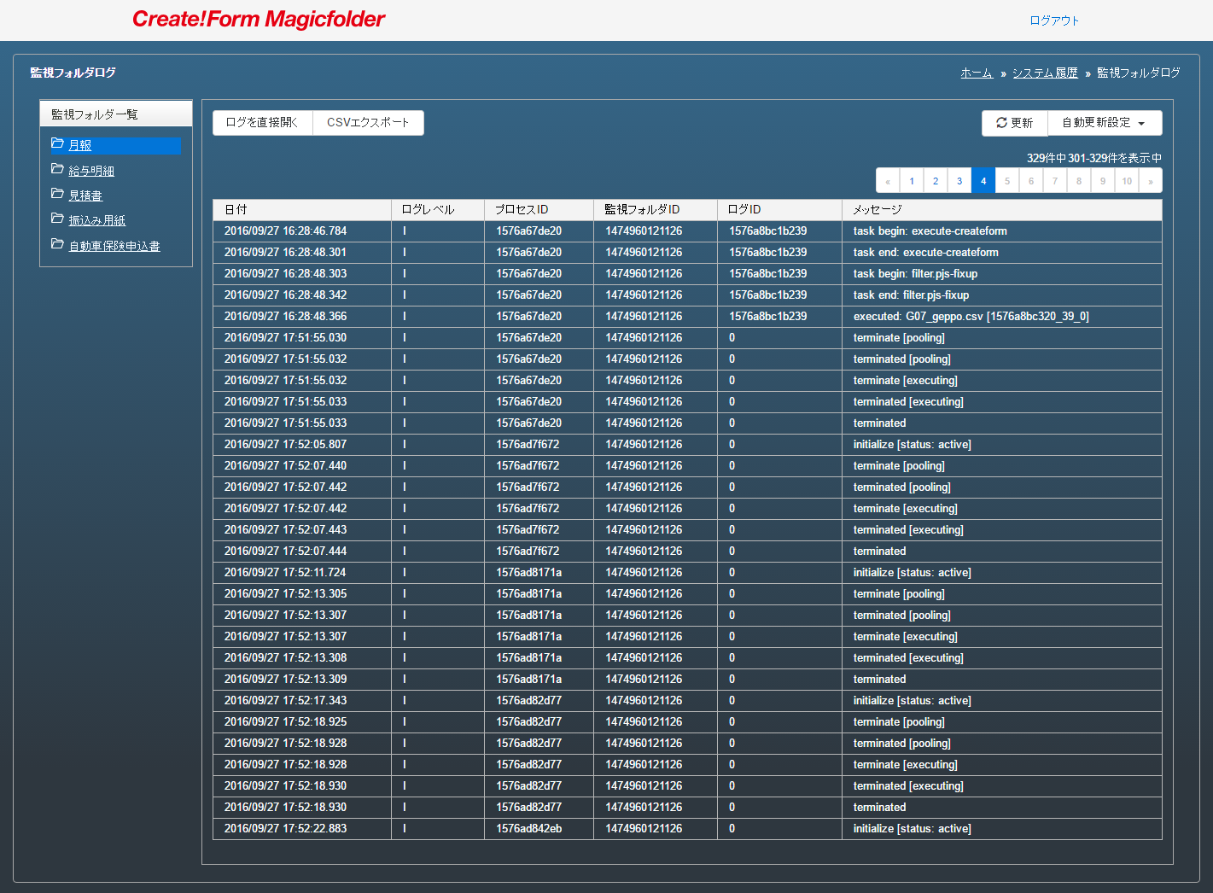Open the 月報 watch folder
The width and height of the screenshot is (1213, 893).
coord(80,146)
